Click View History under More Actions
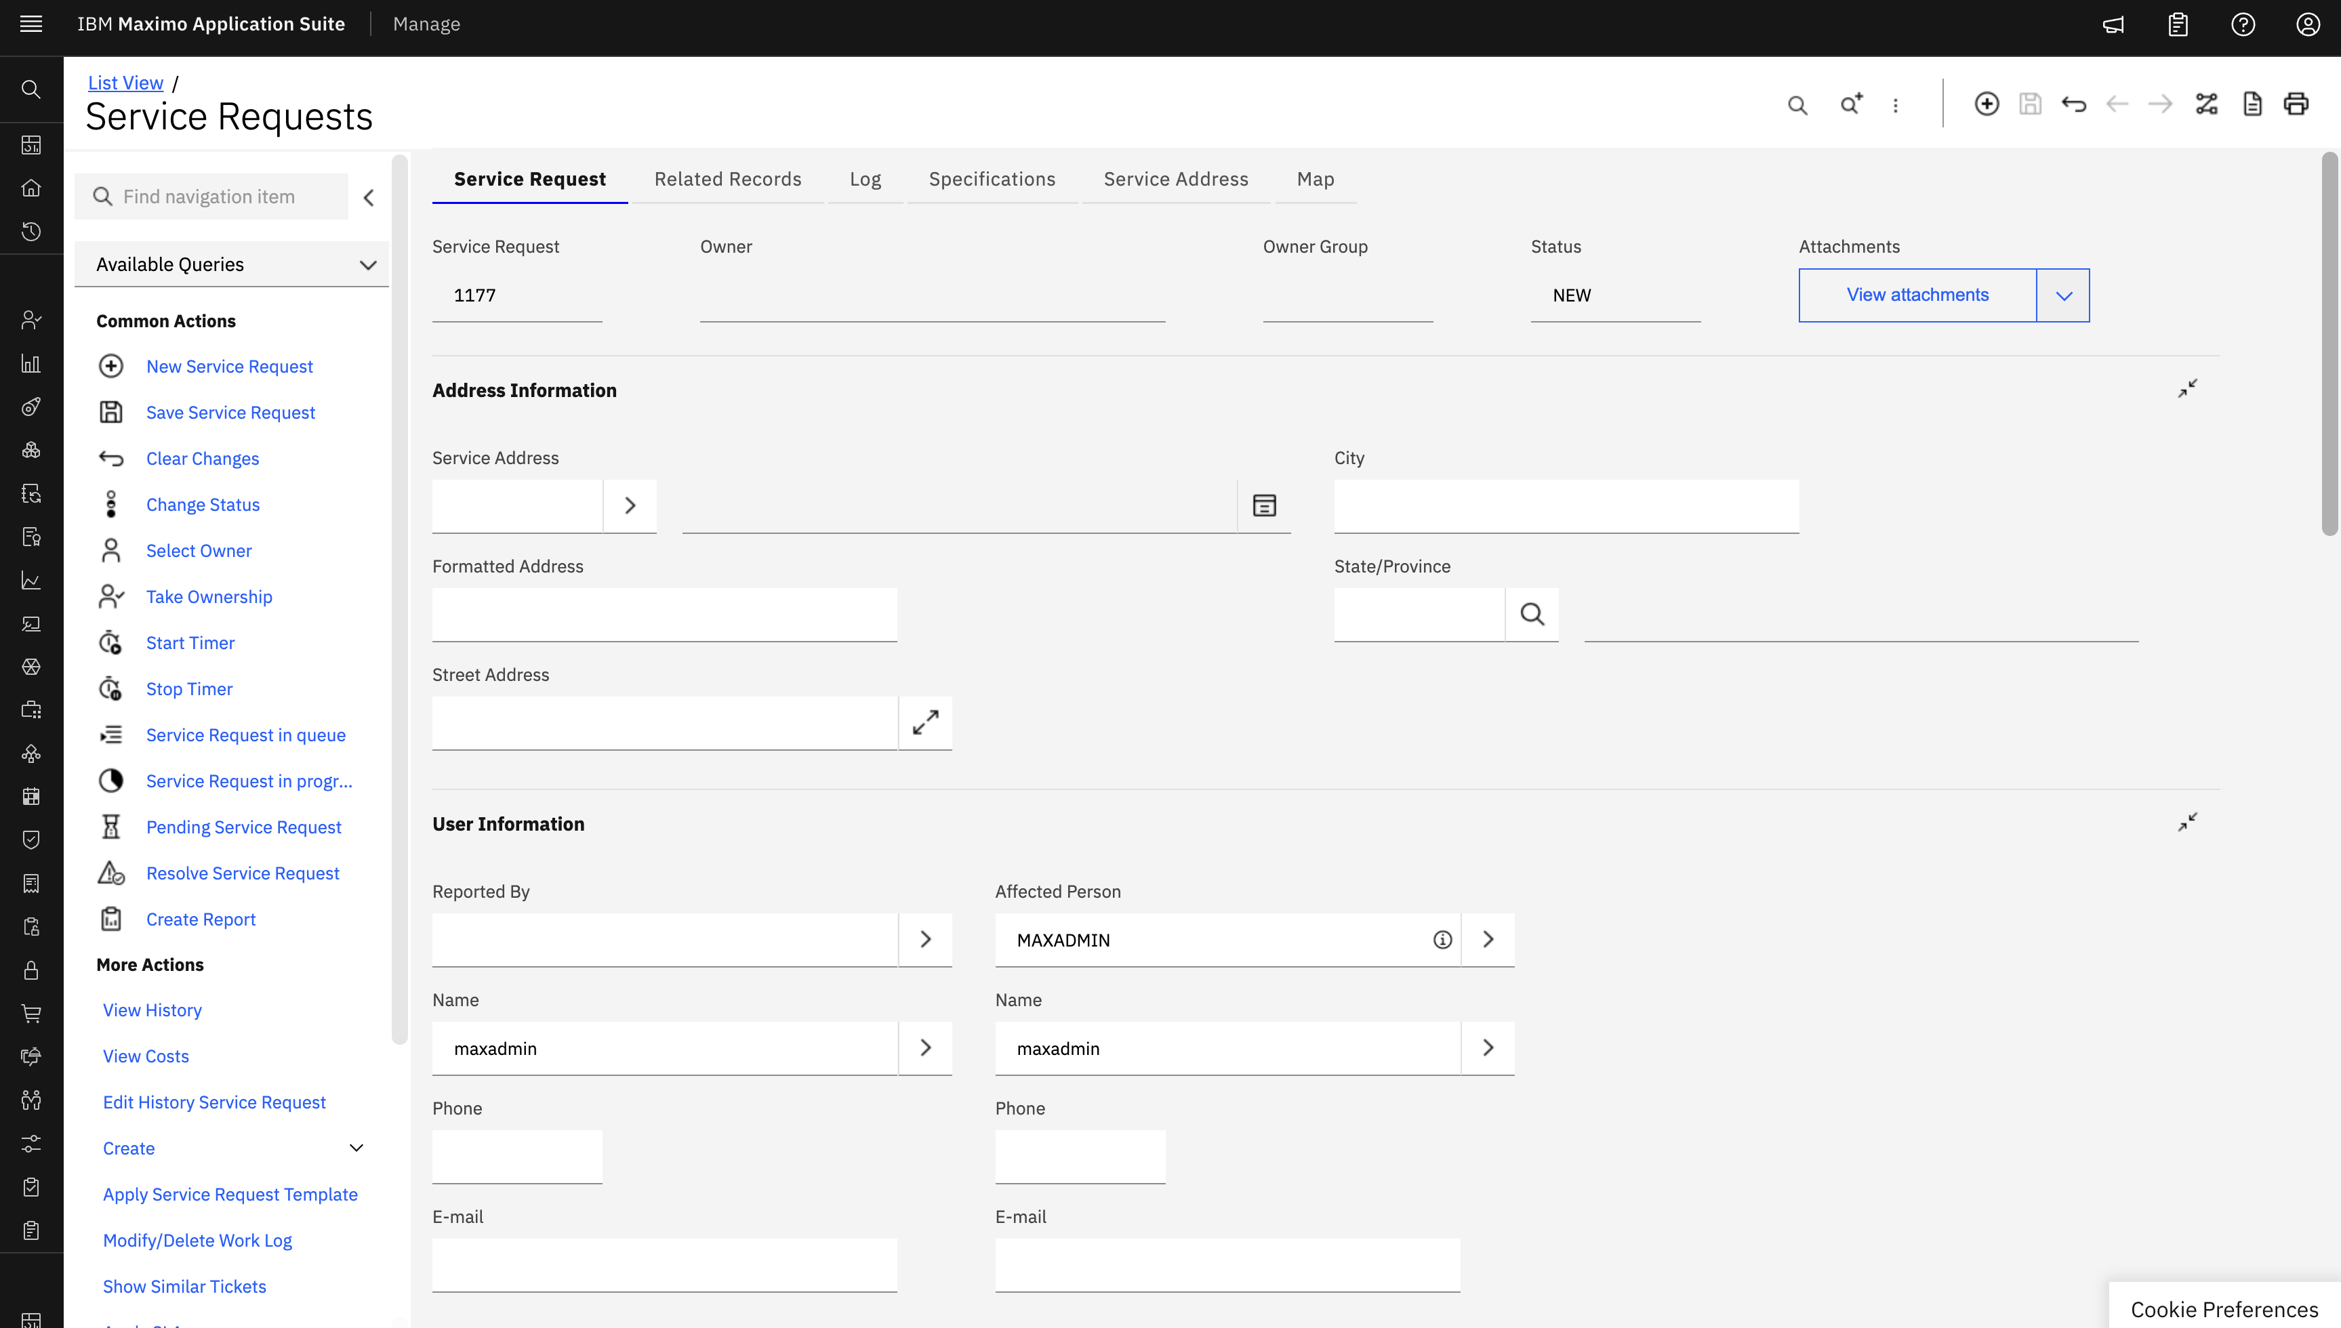Image resolution: width=2341 pixels, height=1328 pixels. pos(152,1011)
